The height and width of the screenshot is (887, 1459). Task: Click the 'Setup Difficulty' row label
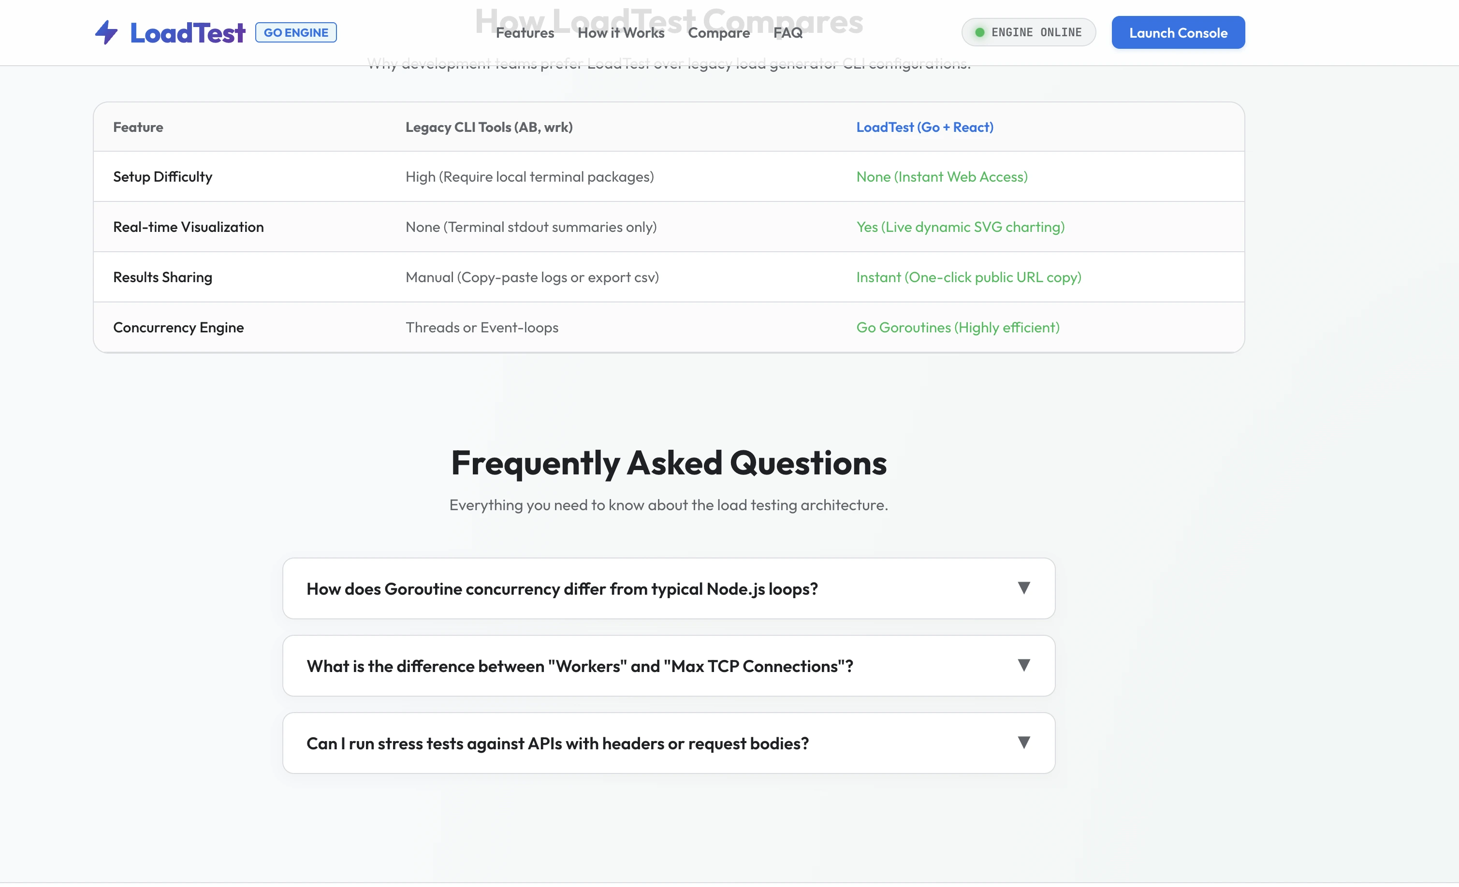(x=163, y=177)
